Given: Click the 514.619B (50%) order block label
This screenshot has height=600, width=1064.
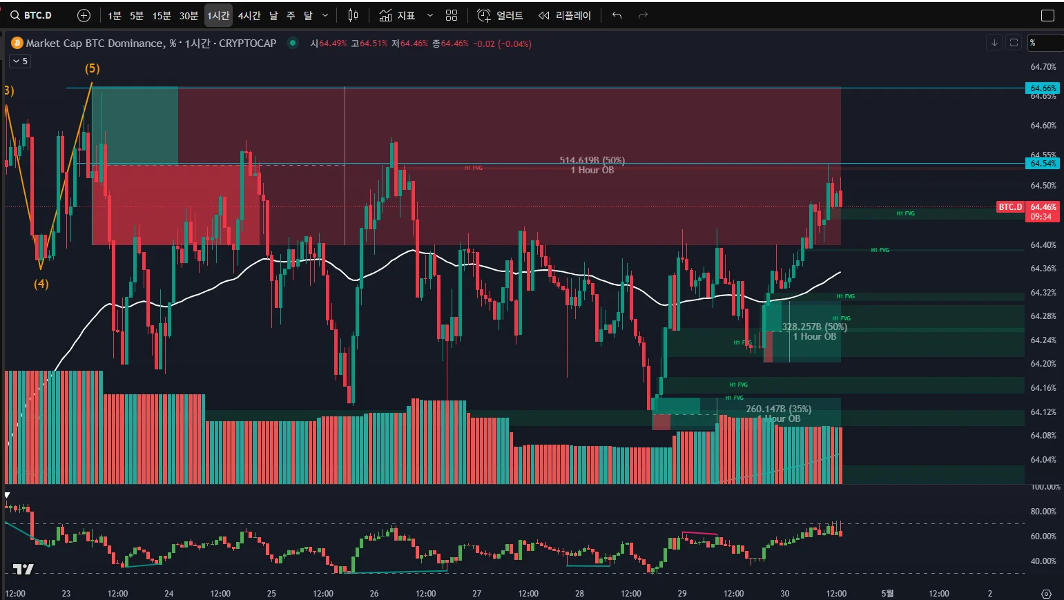Looking at the screenshot, I should 592,160.
